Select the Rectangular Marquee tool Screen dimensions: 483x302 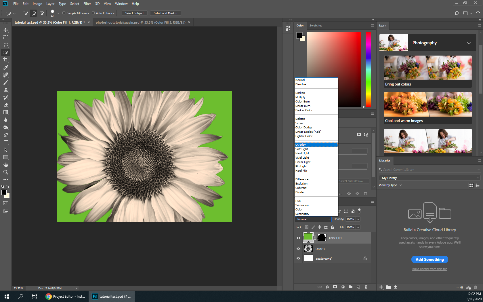pos(6,37)
